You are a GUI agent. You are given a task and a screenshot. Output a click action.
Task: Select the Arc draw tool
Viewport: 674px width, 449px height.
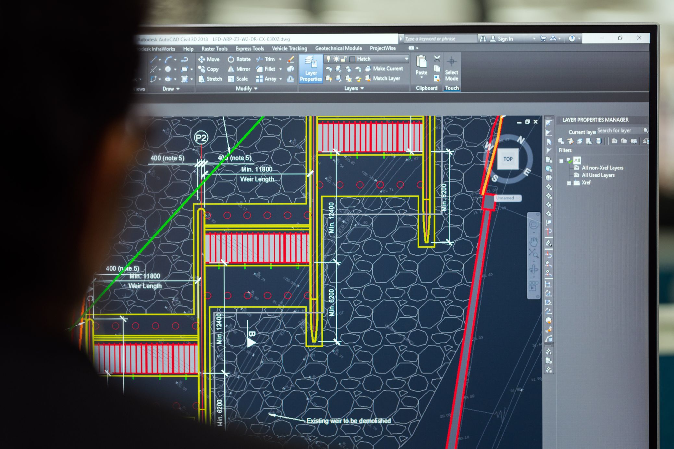(168, 59)
